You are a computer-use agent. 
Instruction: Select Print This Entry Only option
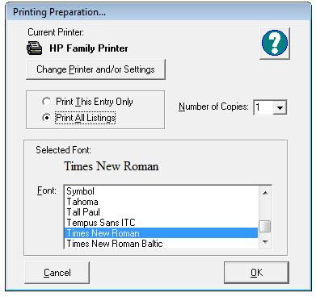(x=46, y=102)
